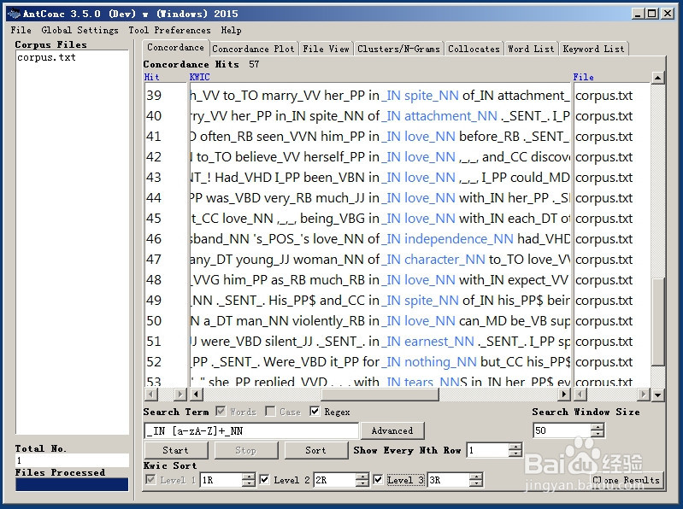Click the Start button
Viewport: 683px width, 509px height.
pyautogui.click(x=176, y=450)
